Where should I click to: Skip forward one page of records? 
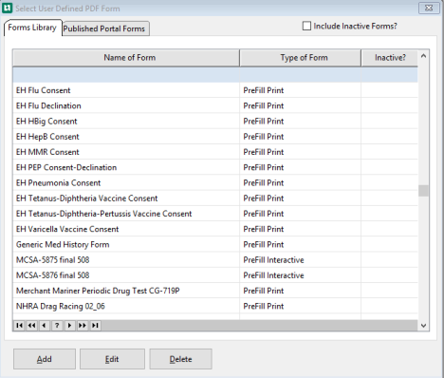[83, 326]
